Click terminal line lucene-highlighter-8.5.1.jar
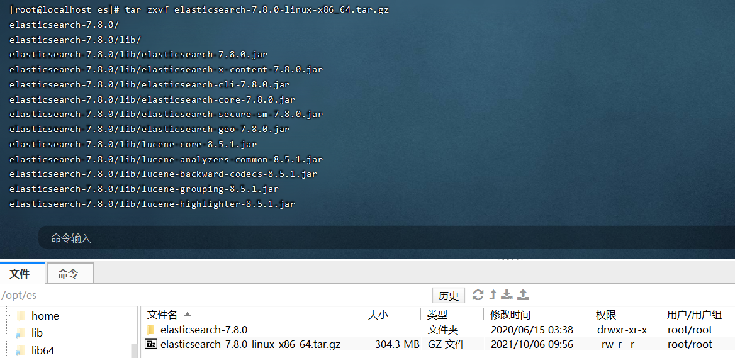The height and width of the screenshot is (358, 735). pyautogui.click(x=152, y=204)
